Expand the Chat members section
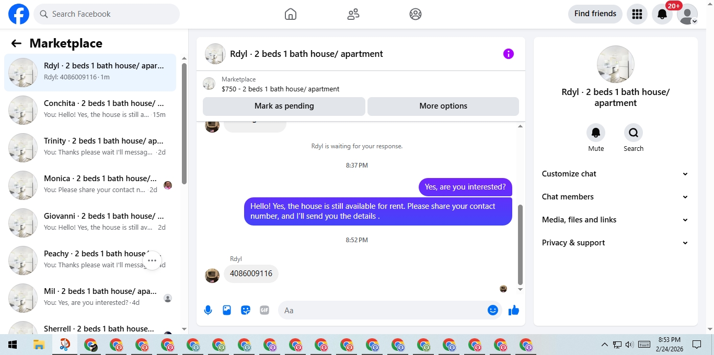The width and height of the screenshot is (714, 355). pos(616,197)
